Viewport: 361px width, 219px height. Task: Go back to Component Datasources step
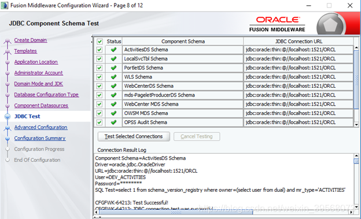[x=41, y=106]
